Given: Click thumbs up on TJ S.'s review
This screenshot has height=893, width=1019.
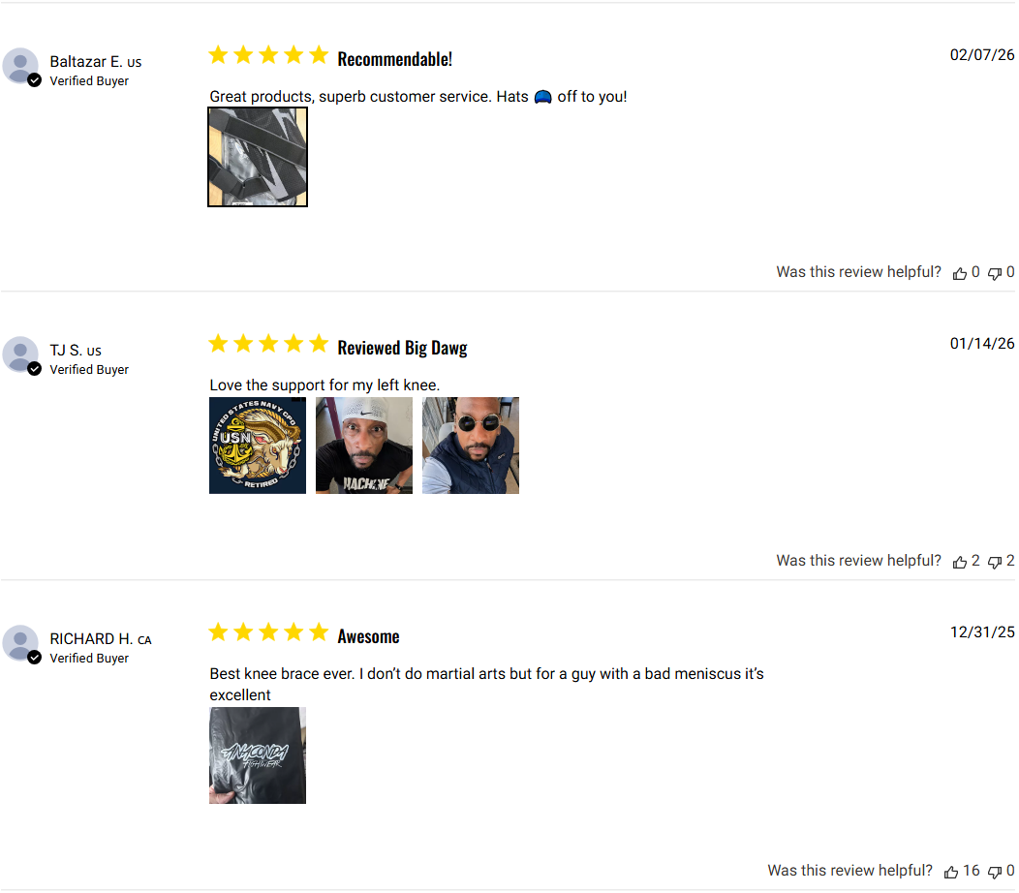Looking at the screenshot, I should [x=960, y=562].
